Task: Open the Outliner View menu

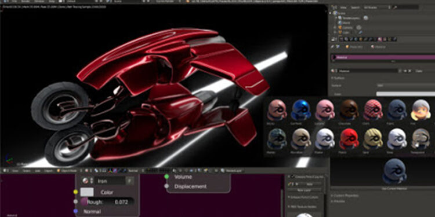Action: pos(343,8)
